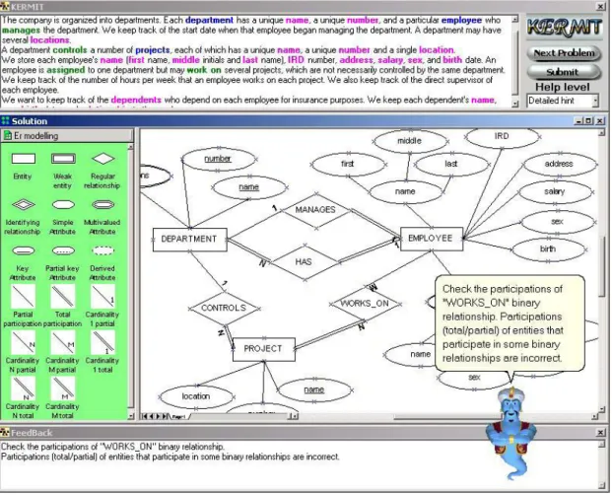Image resolution: width=612 pixels, height=495 pixels.
Task: Click the problem text scrollbar up arrow
Action: click(514, 19)
